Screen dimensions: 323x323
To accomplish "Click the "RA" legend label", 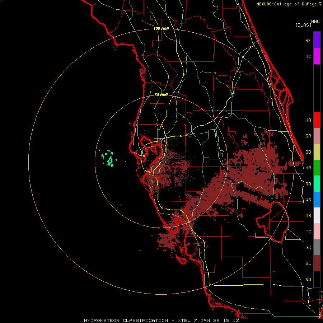I will pyautogui.click(x=308, y=184).
